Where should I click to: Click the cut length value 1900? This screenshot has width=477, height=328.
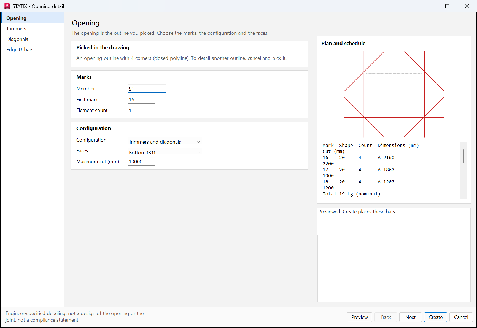[x=328, y=176]
